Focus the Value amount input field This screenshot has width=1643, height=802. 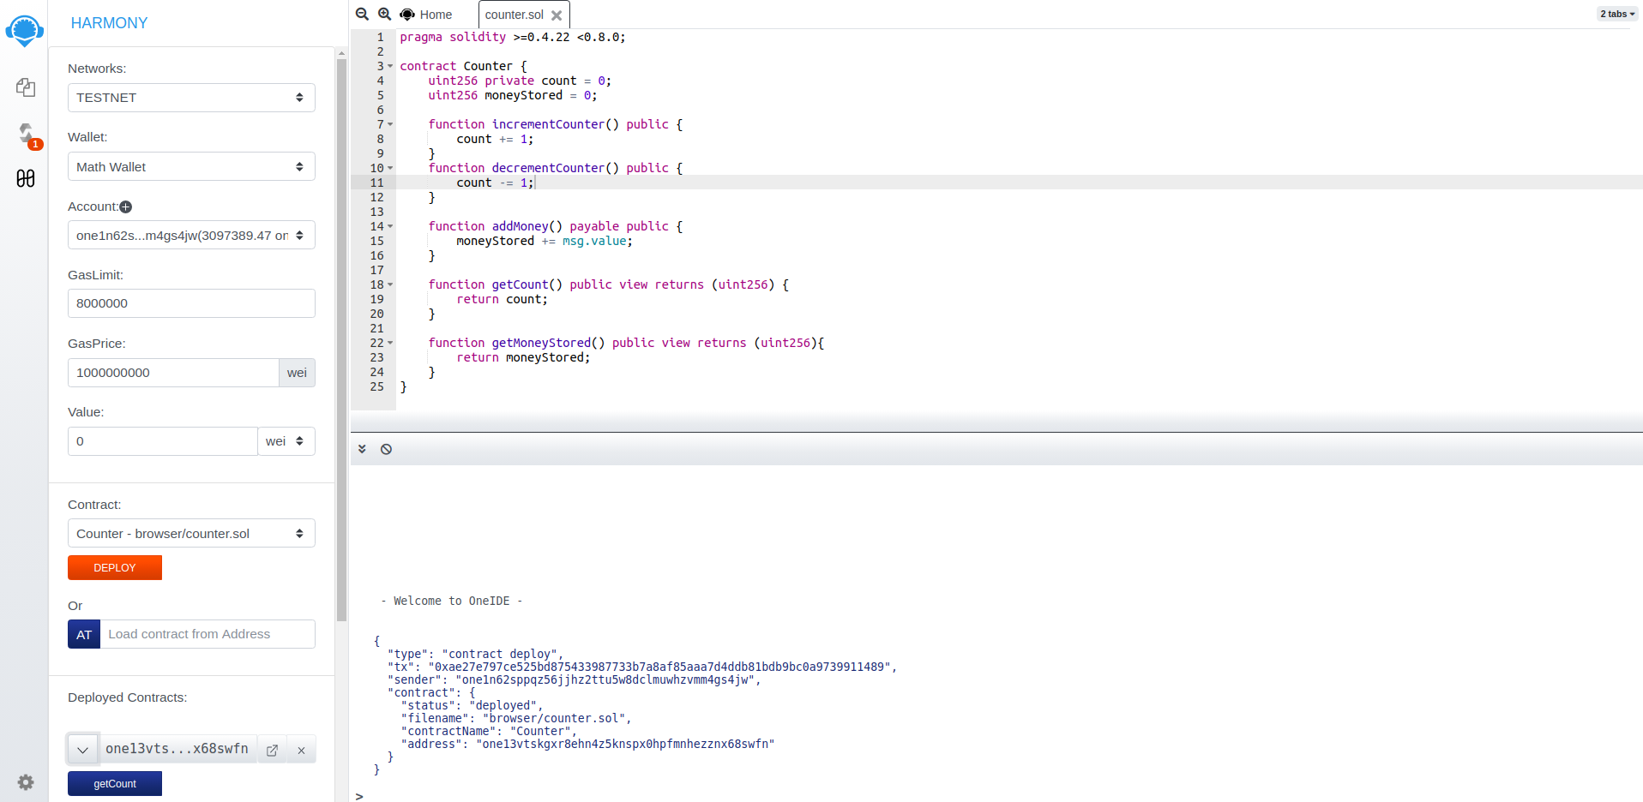tap(163, 441)
